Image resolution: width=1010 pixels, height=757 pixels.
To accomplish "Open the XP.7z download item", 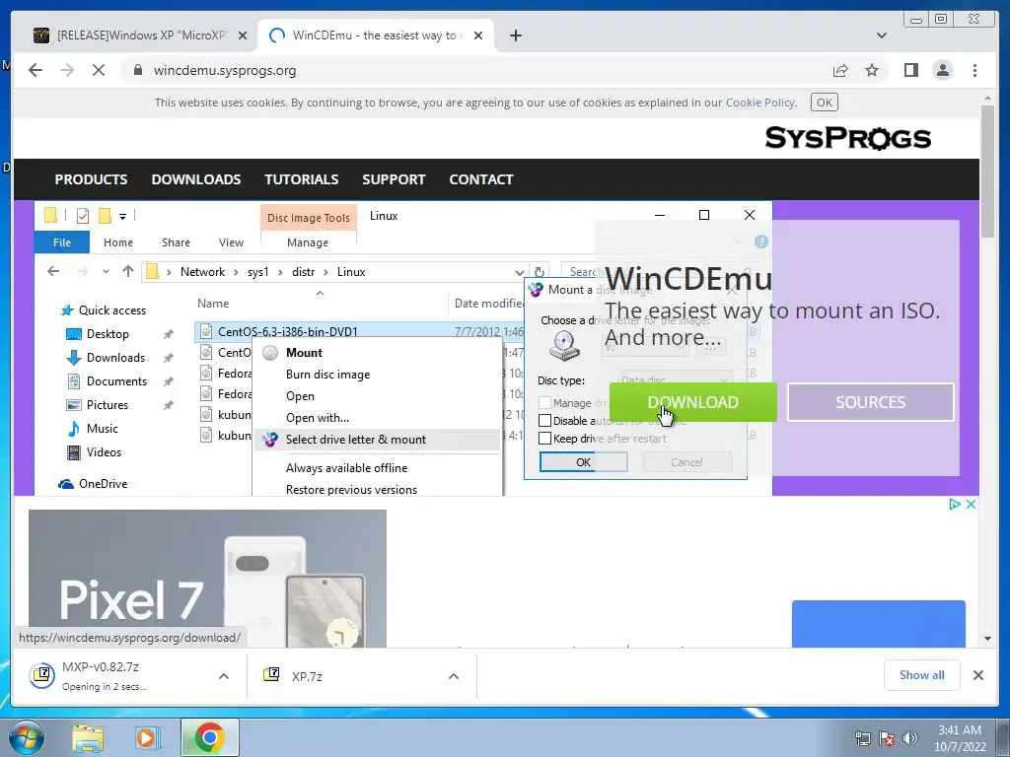I will point(348,676).
